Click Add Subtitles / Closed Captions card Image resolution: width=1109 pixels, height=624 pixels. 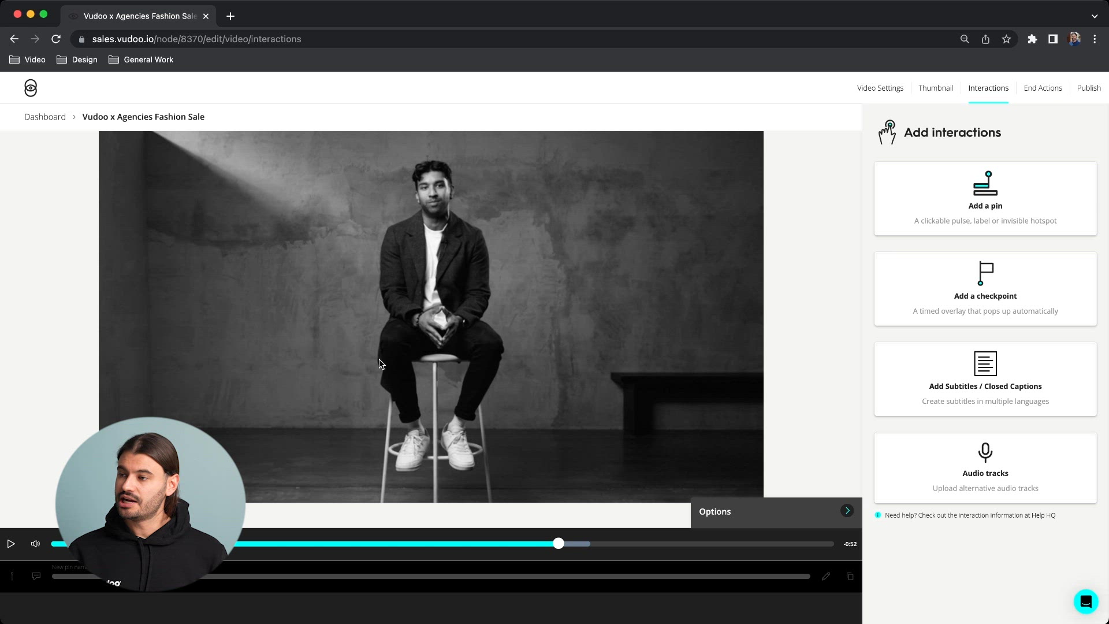click(985, 378)
